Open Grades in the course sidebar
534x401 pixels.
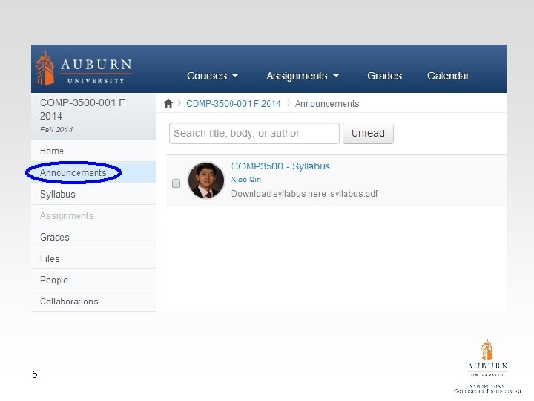93,237
